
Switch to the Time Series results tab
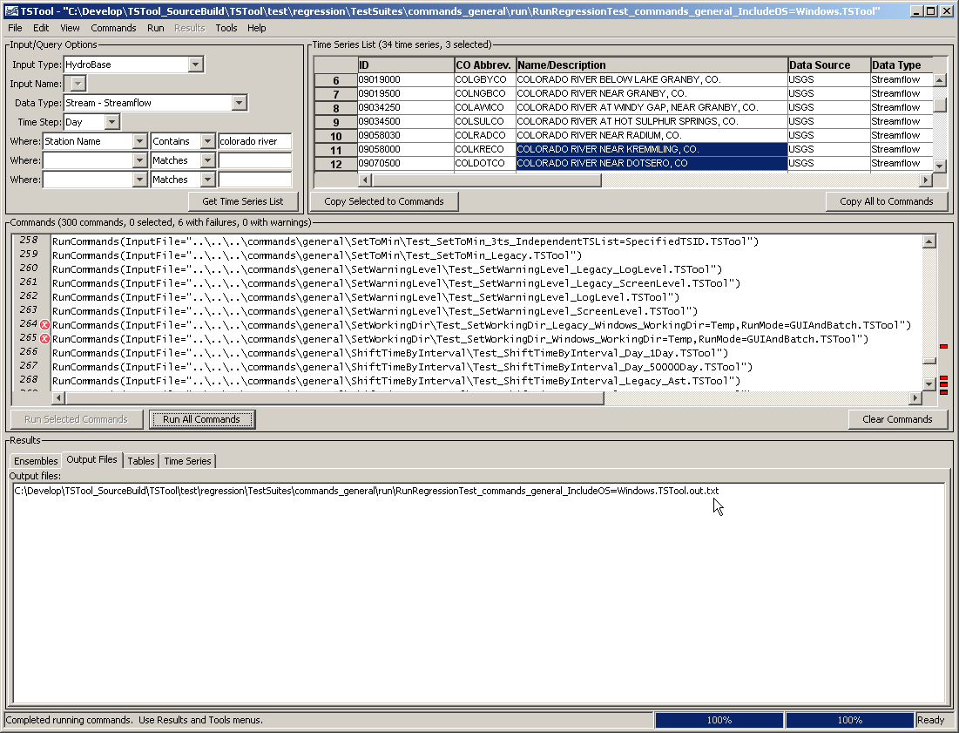coord(186,460)
